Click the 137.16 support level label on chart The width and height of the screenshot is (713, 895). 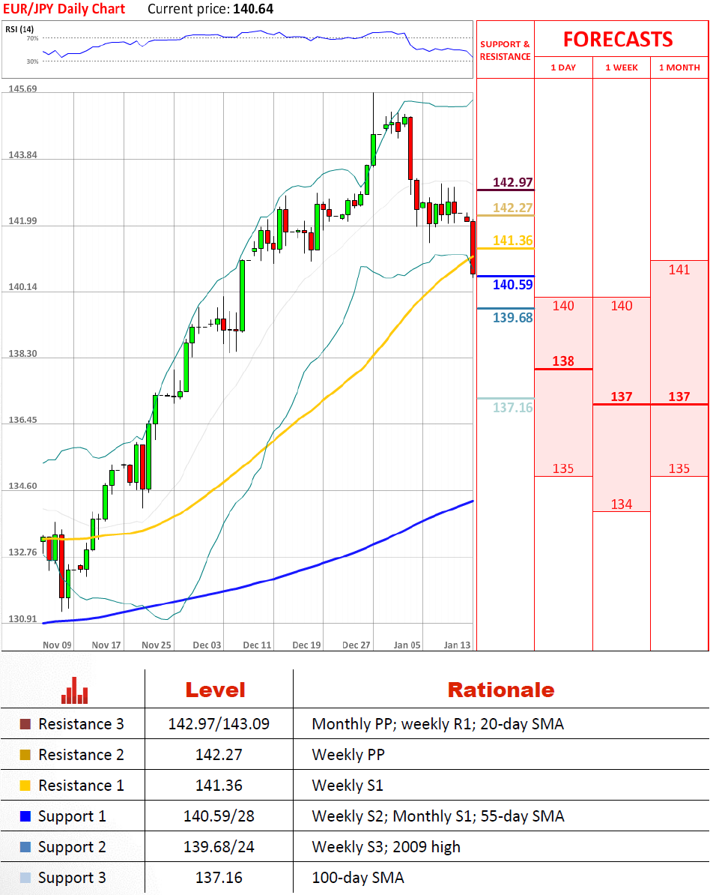(513, 408)
